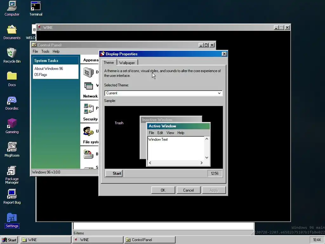Switch to the WINE folder taskbar item
This screenshot has height=244, width=325.
(46, 240)
